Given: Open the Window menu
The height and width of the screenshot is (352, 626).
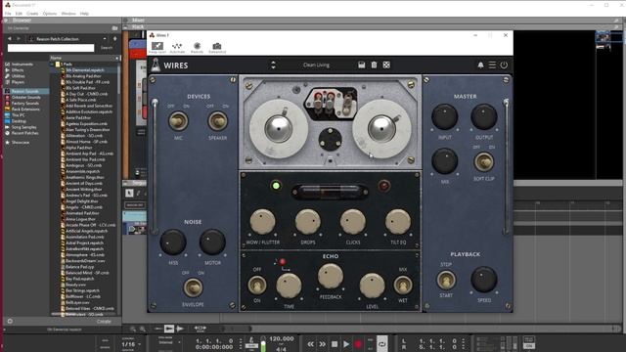Looking at the screenshot, I should [x=68, y=14].
